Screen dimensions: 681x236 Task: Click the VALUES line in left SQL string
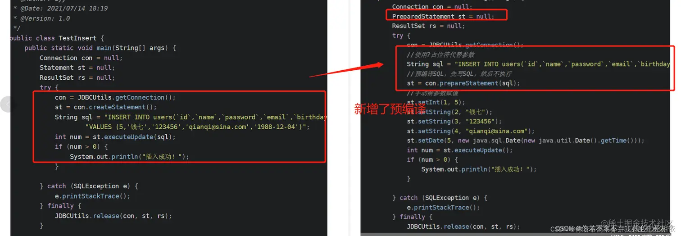point(197,127)
